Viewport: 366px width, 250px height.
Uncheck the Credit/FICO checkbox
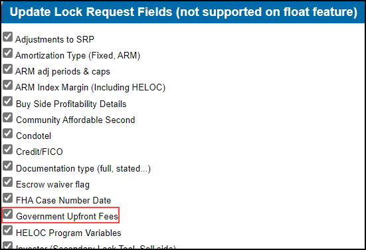pyautogui.click(x=8, y=150)
